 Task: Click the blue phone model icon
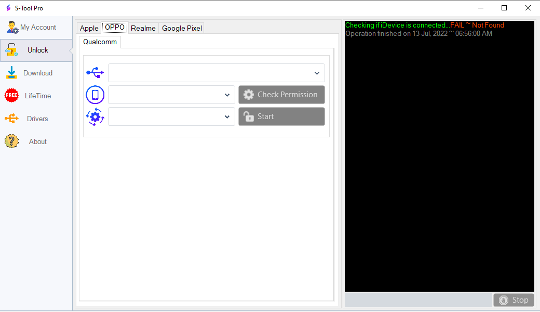[x=95, y=95]
